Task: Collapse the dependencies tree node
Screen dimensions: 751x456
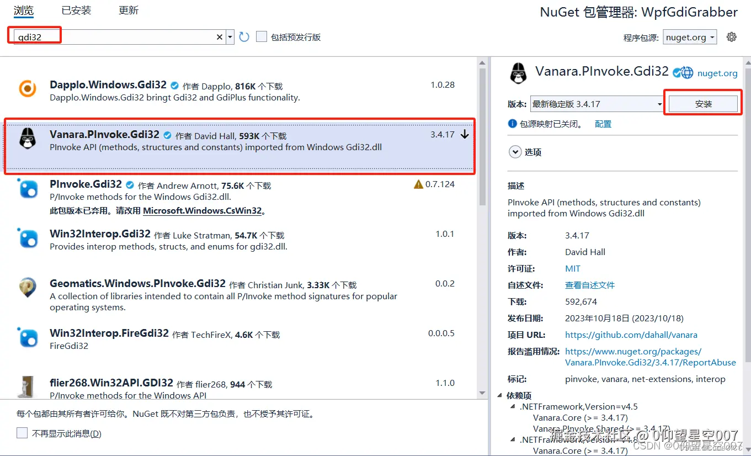Action: pyautogui.click(x=500, y=396)
